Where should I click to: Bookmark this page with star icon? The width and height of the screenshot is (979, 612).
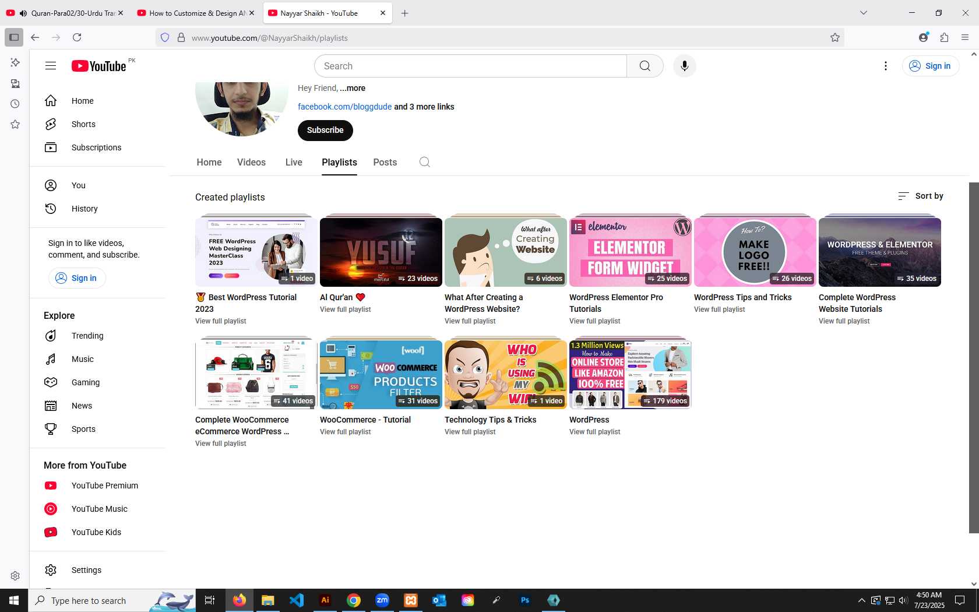tap(835, 37)
